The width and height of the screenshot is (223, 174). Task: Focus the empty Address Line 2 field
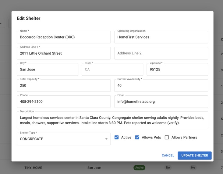tap(161, 53)
